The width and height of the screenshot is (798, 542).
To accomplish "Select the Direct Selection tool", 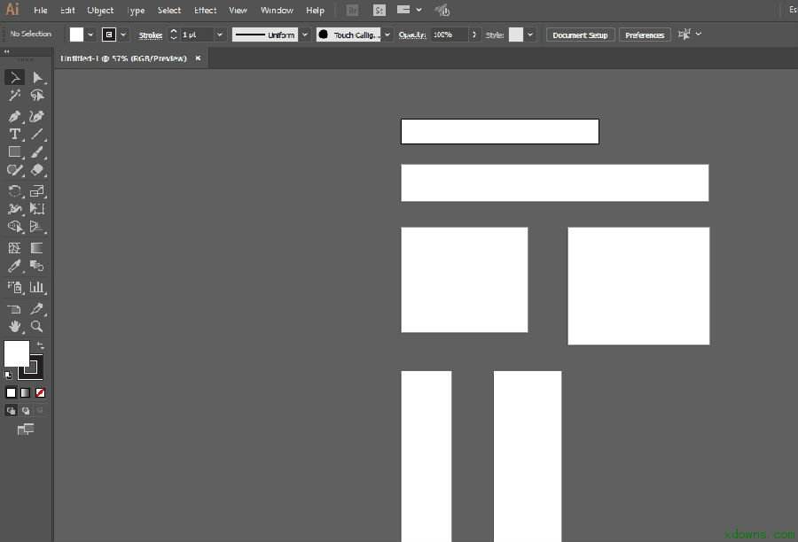I will [x=37, y=78].
